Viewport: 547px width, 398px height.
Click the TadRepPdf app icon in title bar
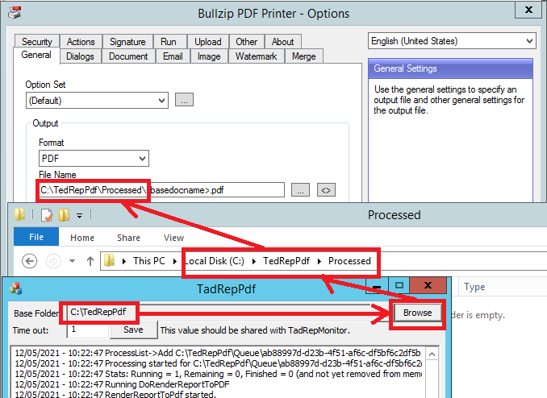click(x=15, y=288)
